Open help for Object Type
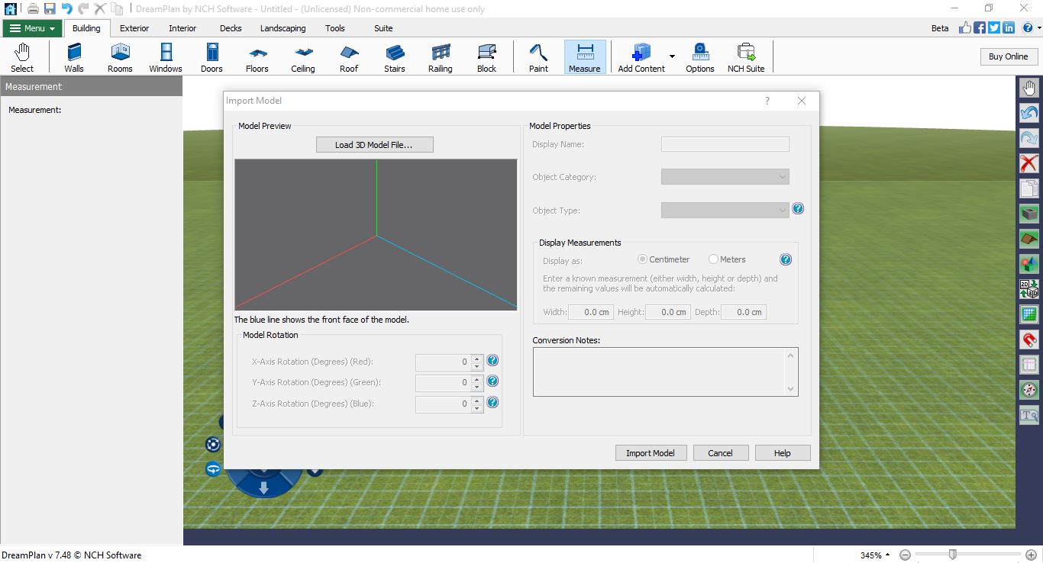1043x563 pixels. (798, 208)
